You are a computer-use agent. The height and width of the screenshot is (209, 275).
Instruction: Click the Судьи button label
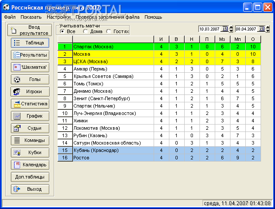[x=34, y=128]
